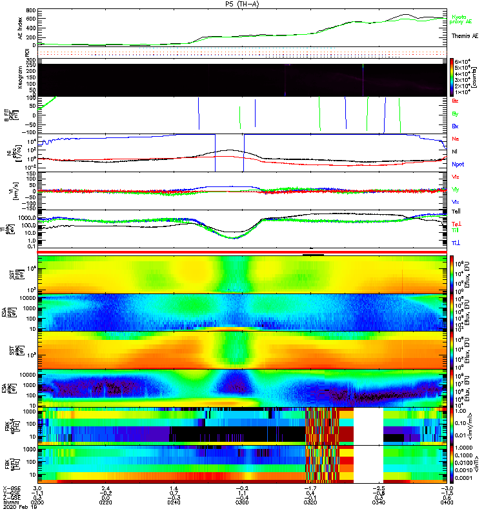Click the blue Bx legend label

click(x=456, y=126)
